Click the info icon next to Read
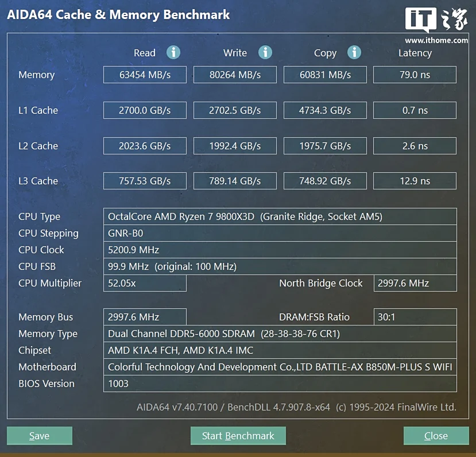The image size is (476, 457). (173, 53)
